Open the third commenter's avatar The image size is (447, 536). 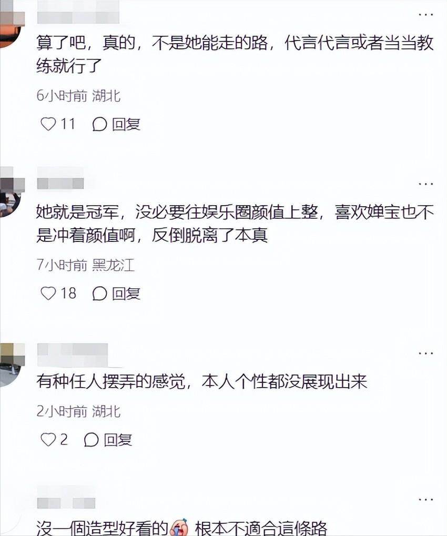11,364
